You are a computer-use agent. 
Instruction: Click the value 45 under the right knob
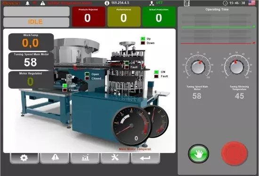coord(240,96)
